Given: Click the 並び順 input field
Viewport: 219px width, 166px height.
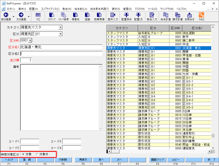Looking at the screenshot, I should pos(26,60).
